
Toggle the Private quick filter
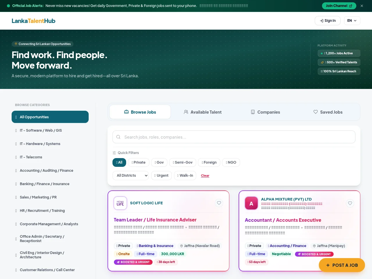point(139,162)
